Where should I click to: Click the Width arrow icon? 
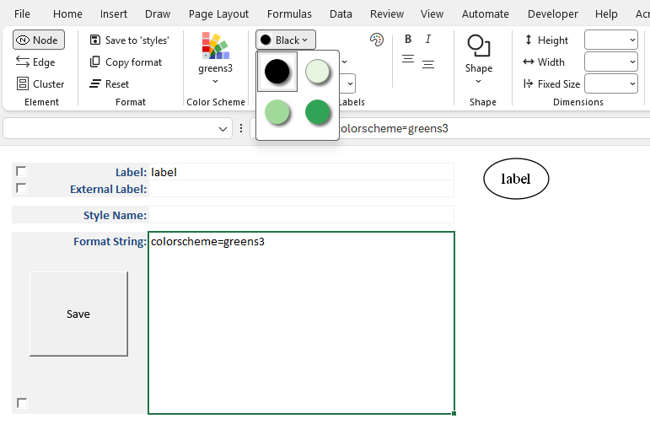pyautogui.click(x=529, y=62)
